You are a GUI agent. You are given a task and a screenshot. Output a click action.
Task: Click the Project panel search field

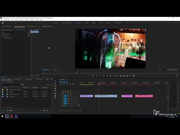11,85
